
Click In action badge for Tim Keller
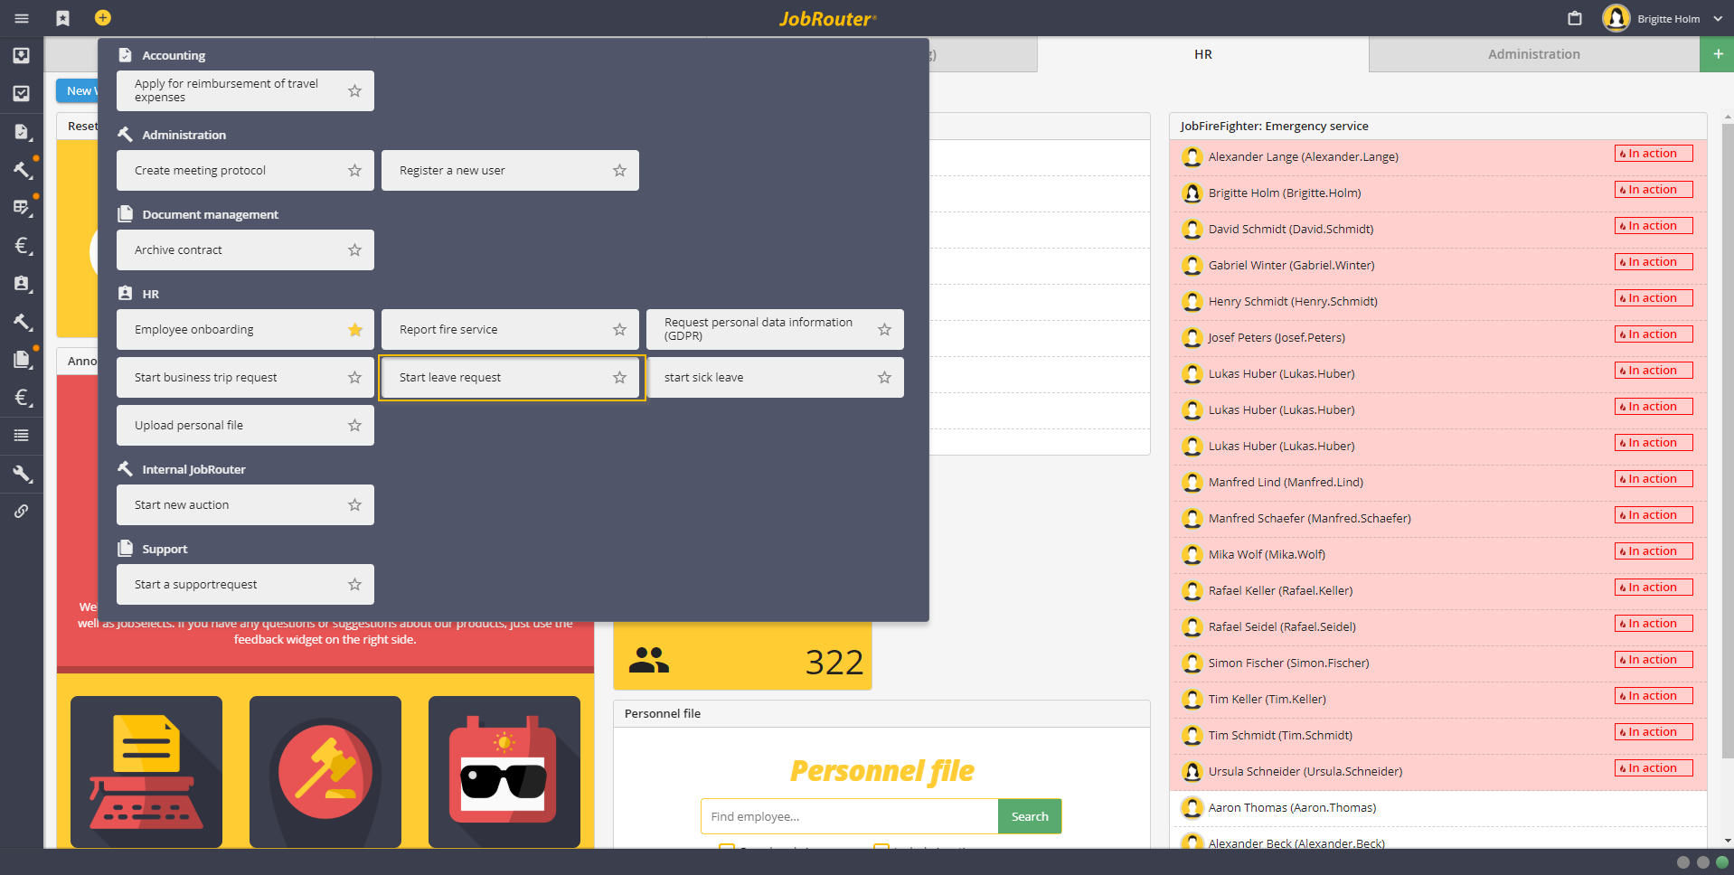pyautogui.click(x=1654, y=696)
